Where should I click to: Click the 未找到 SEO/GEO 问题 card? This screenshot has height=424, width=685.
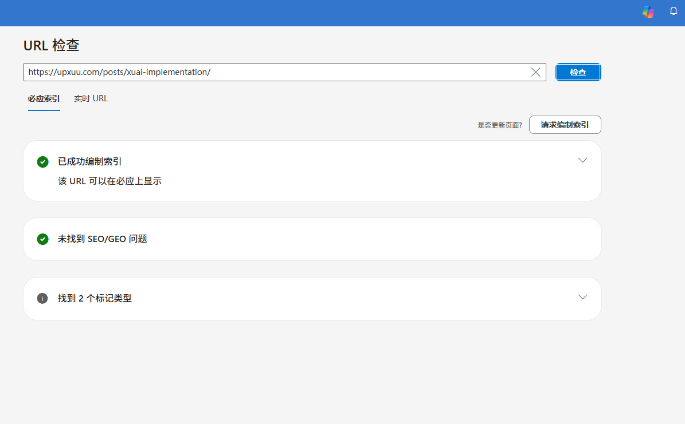tap(312, 240)
